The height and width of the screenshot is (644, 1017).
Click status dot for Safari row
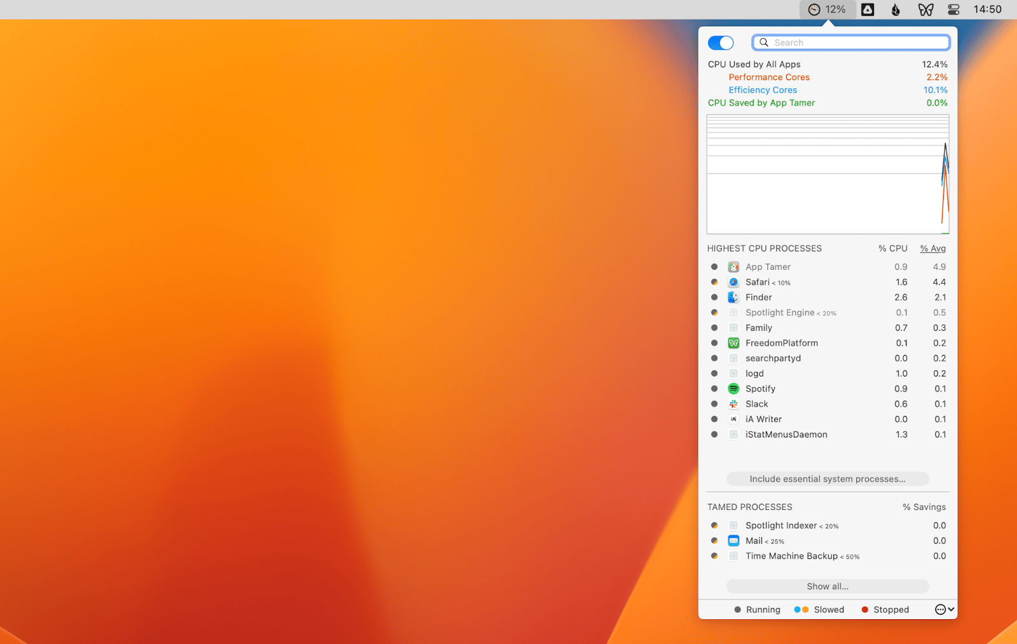[714, 282]
